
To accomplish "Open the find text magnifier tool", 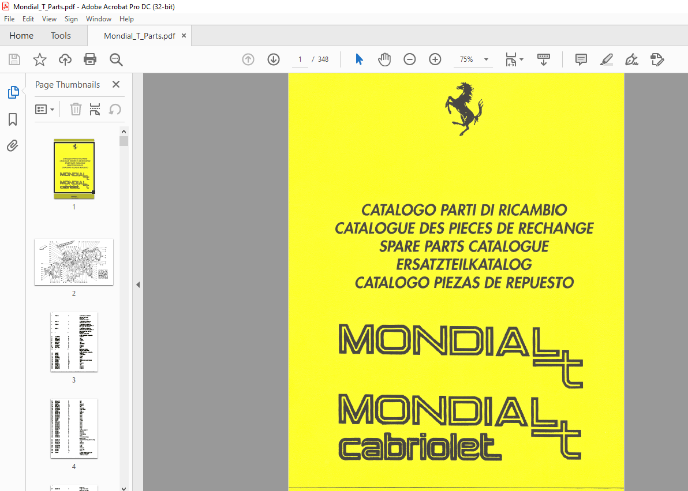I will [x=116, y=59].
